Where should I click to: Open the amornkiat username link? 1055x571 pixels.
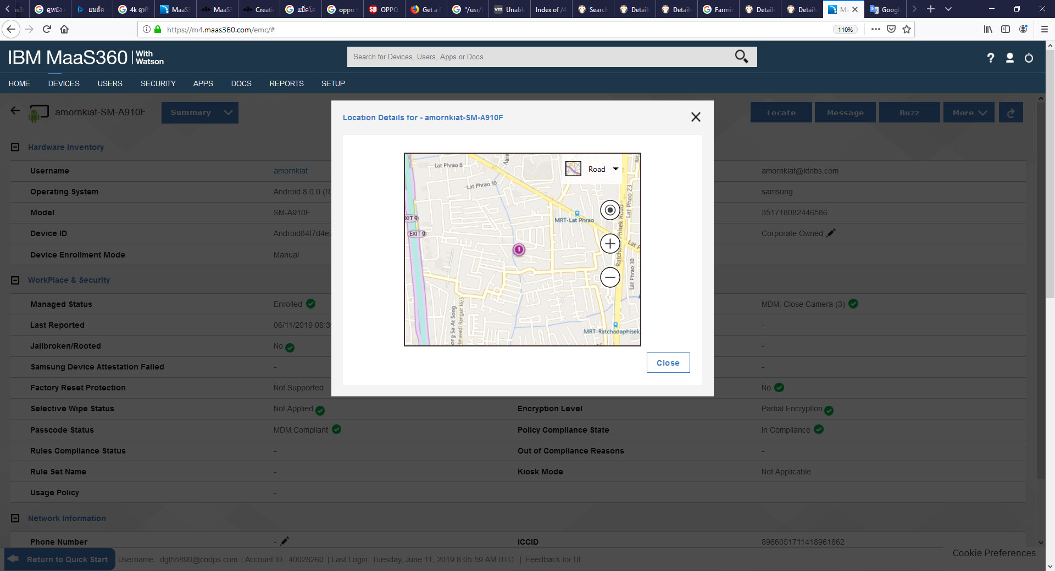[x=291, y=171]
